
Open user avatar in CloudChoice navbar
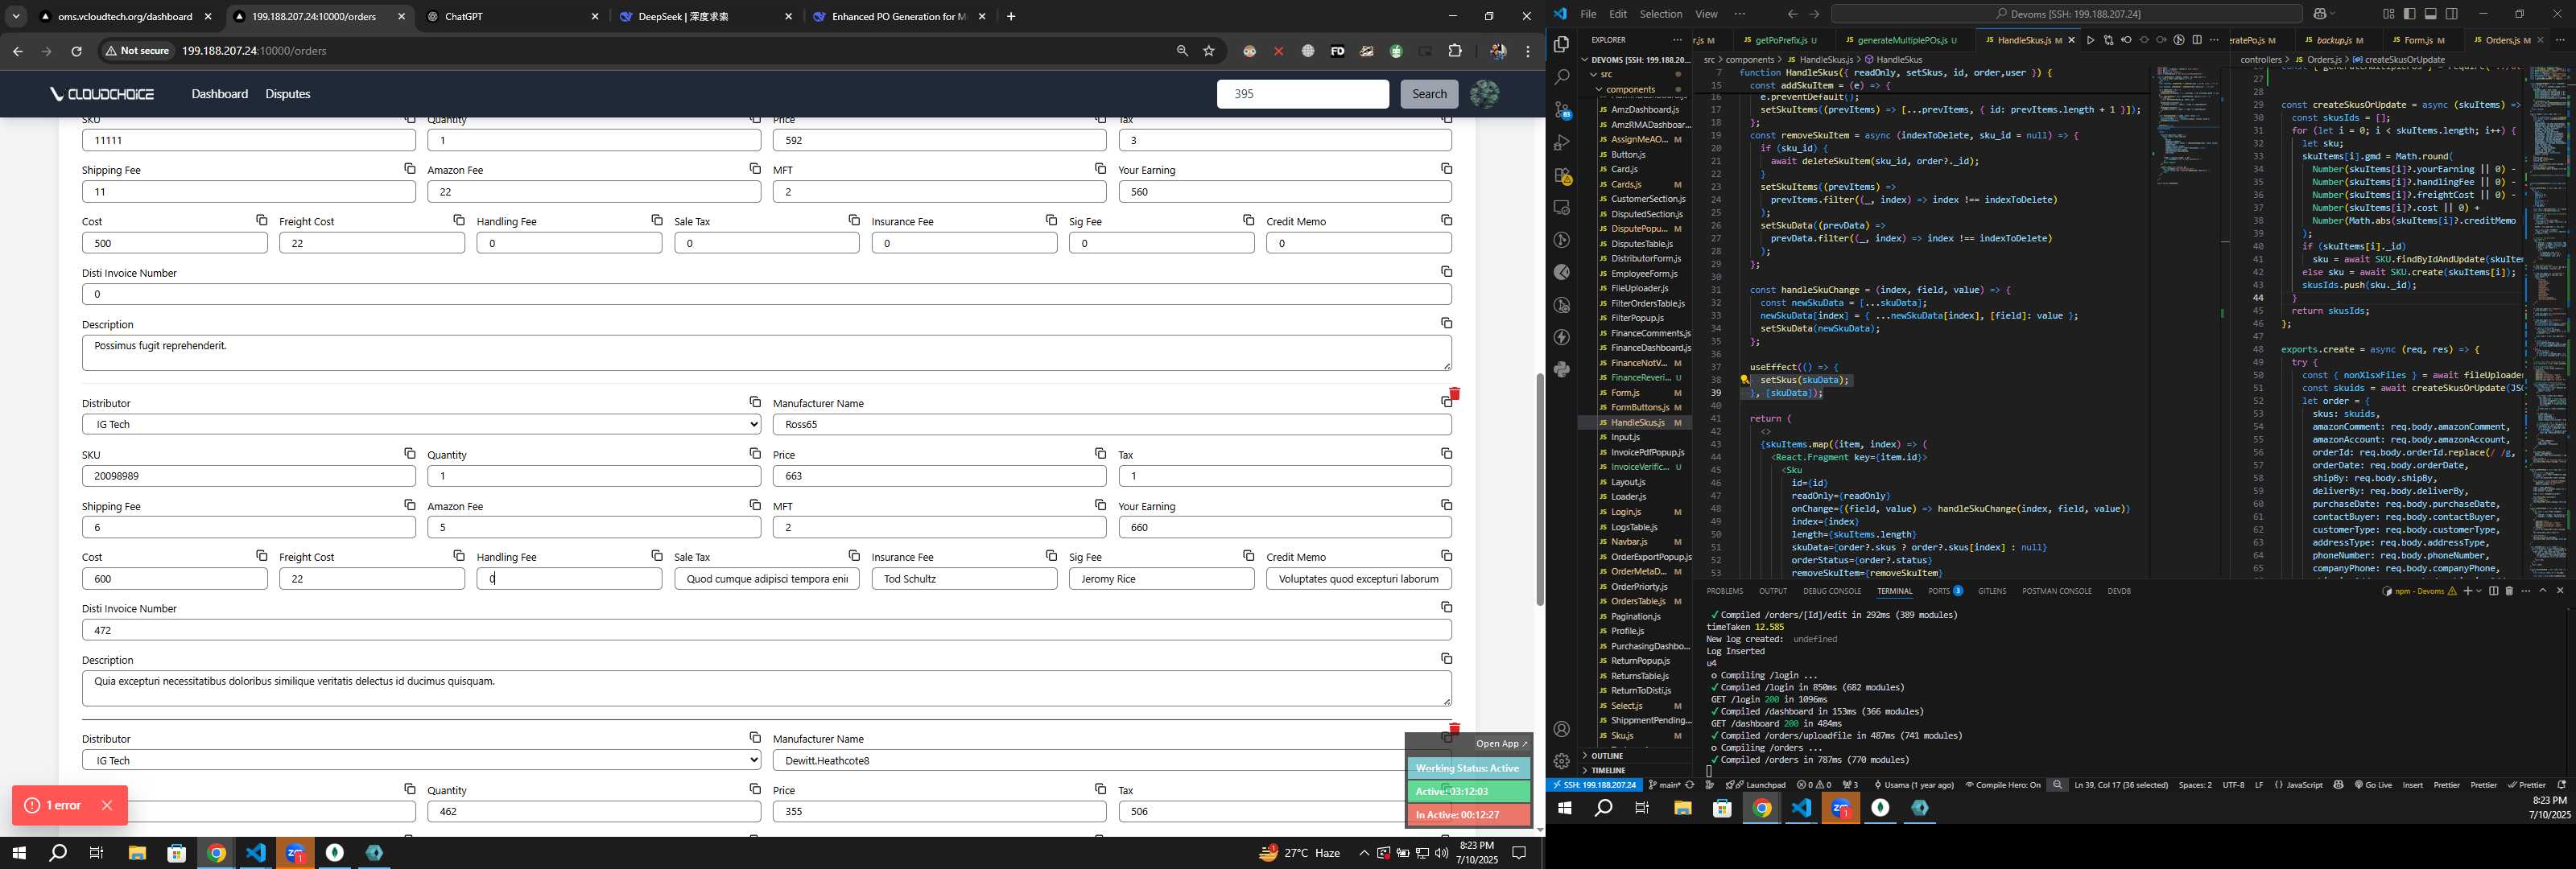click(x=1484, y=94)
